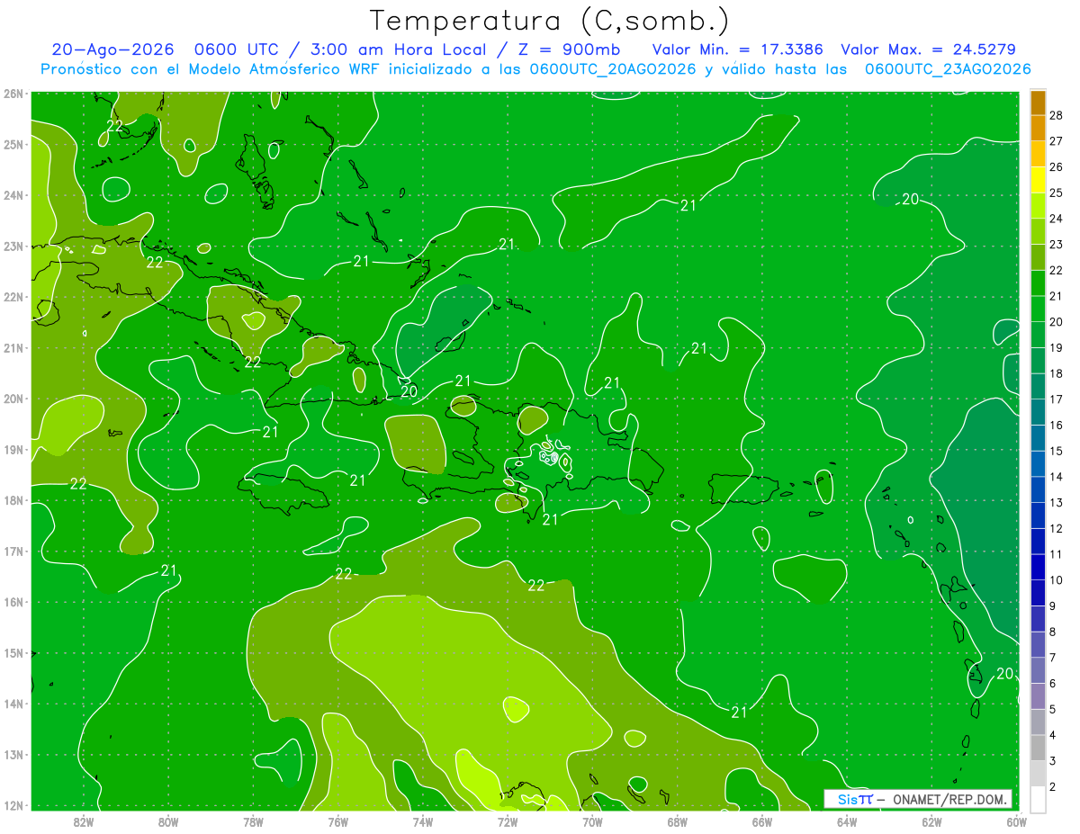Click the legend value 25
Image resolution: width=1080 pixels, height=834 pixels.
pyautogui.click(x=1056, y=193)
